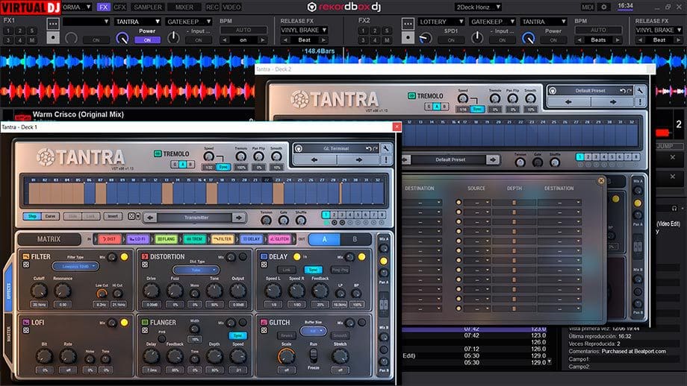Click the FILTER chain module
Image resolution: width=687 pixels, height=386 pixels.
point(223,239)
